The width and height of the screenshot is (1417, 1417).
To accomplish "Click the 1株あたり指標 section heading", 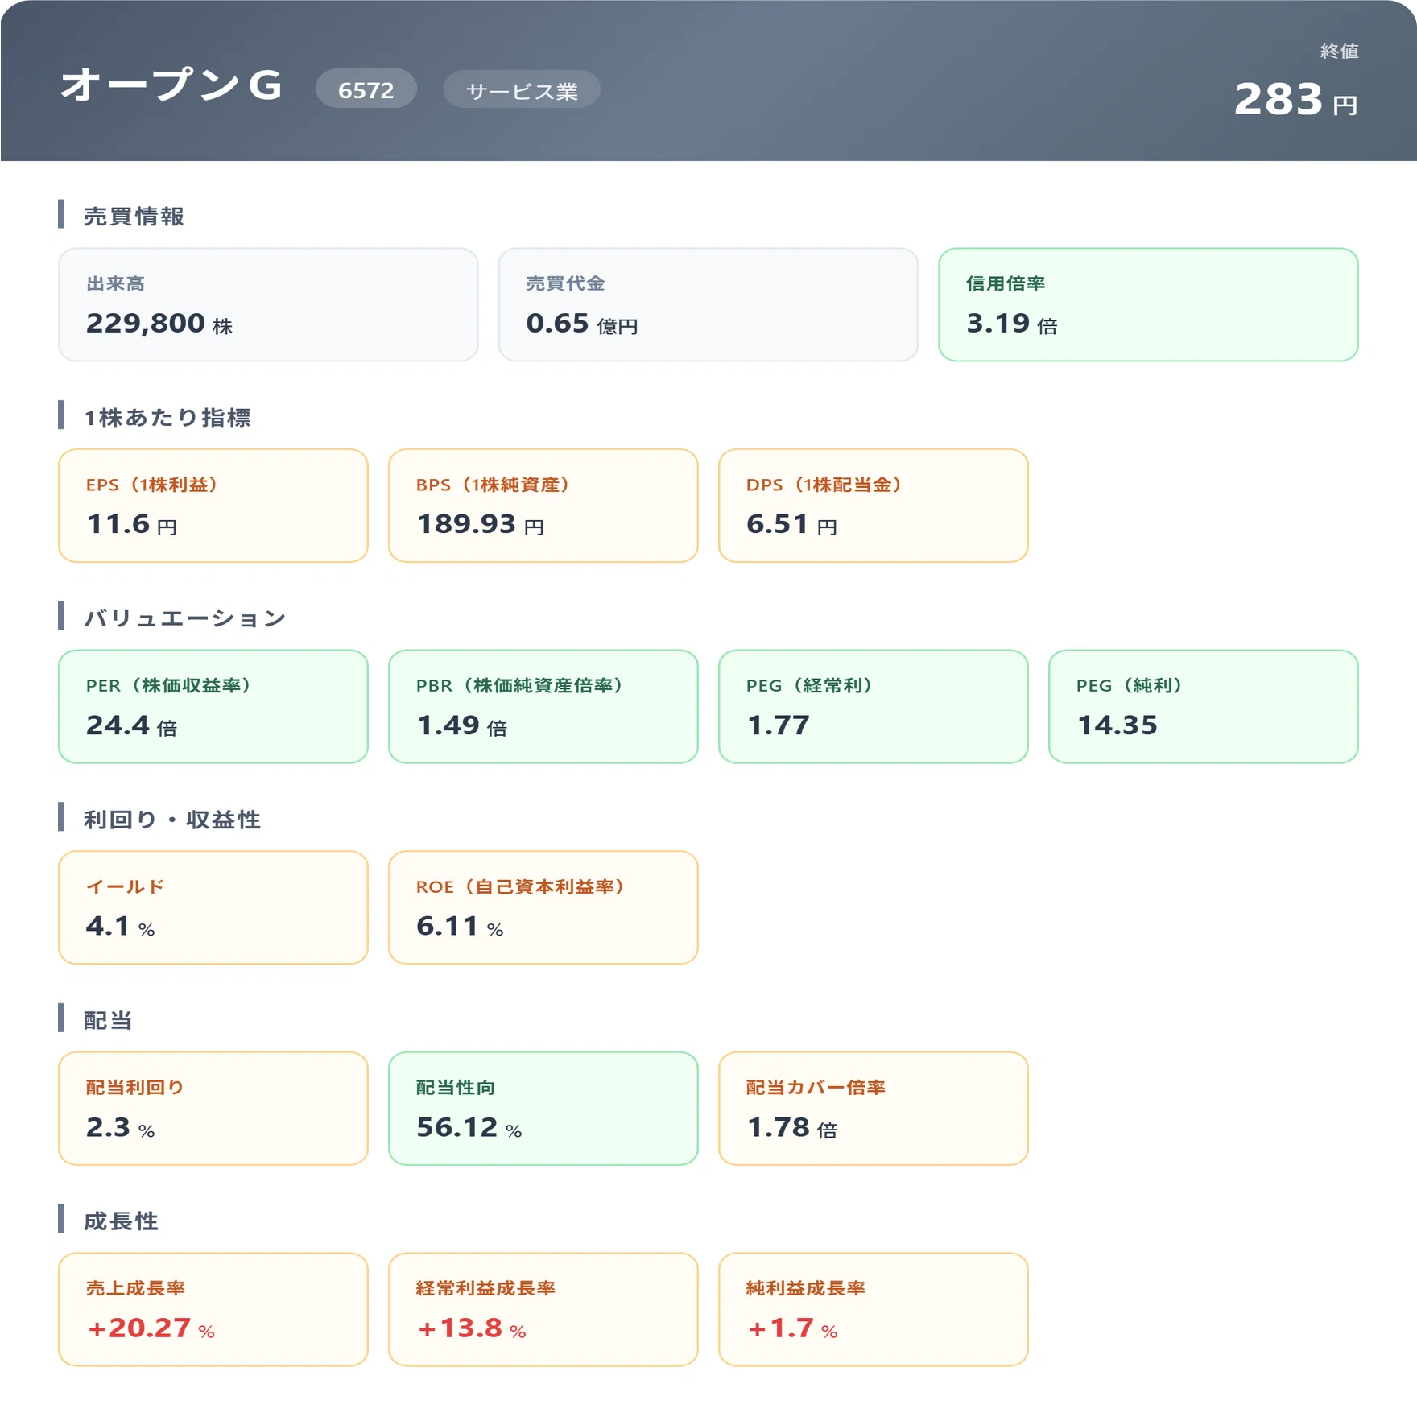I will [x=167, y=417].
